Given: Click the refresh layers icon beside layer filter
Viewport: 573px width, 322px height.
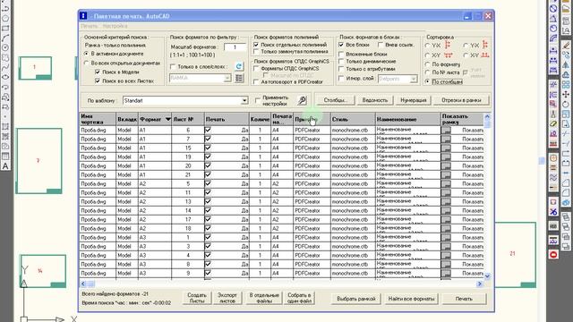Looking at the screenshot, I should click(x=239, y=66).
